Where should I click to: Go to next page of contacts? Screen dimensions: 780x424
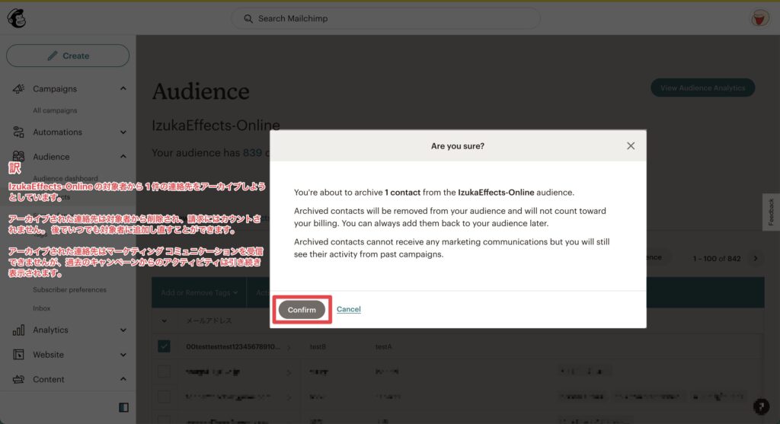pyautogui.click(x=756, y=259)
